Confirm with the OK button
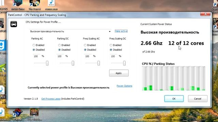 (174, 99)
